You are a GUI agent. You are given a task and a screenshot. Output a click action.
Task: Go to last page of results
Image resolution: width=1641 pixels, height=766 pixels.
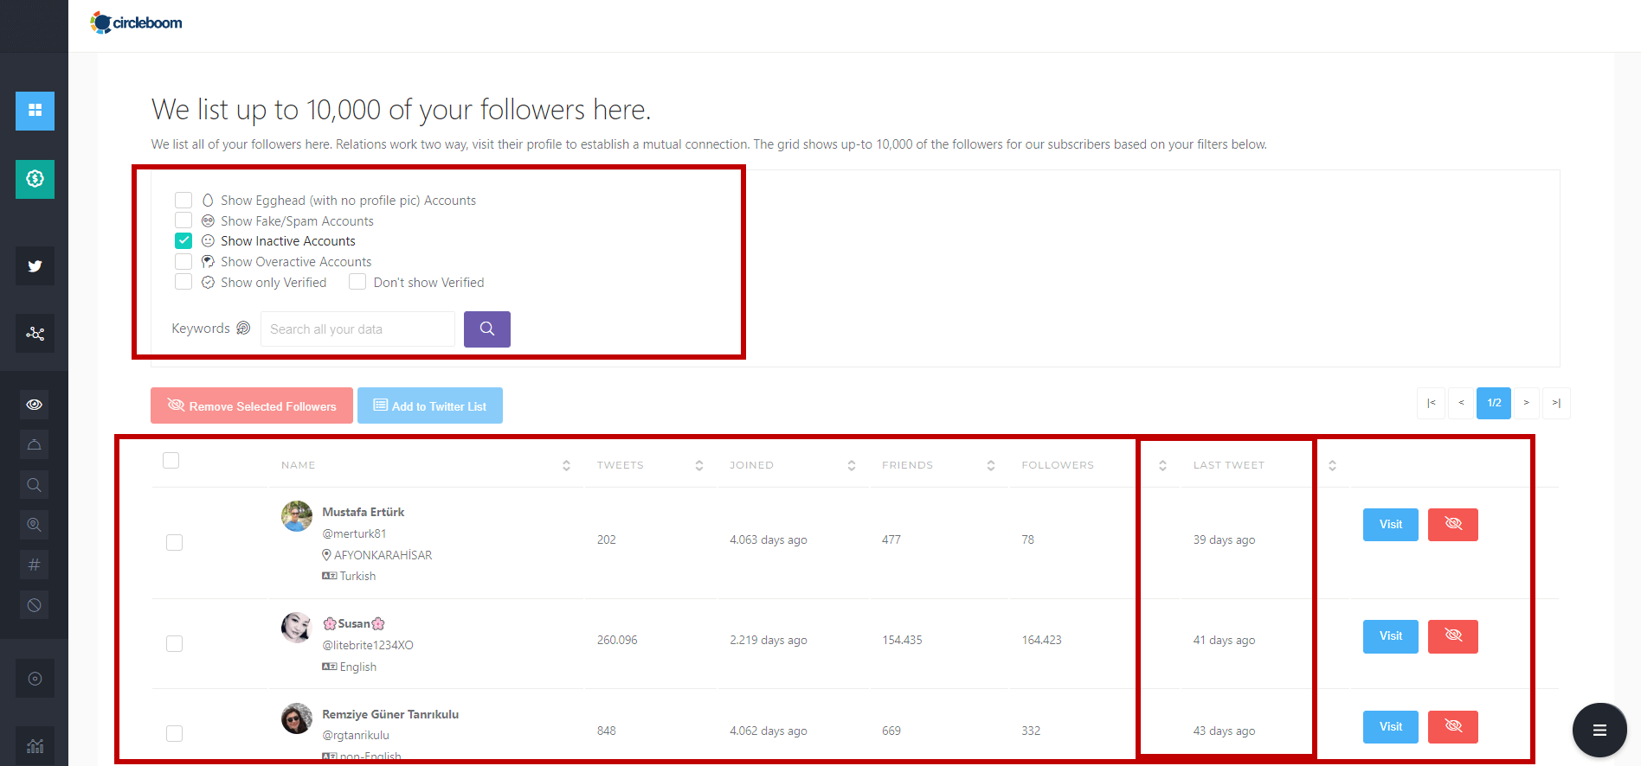[1556, 403]
